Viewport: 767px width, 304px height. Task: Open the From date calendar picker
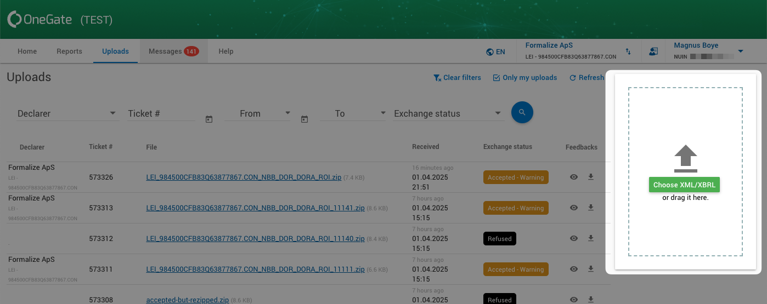pyautogui.click(x=209, y=119)
